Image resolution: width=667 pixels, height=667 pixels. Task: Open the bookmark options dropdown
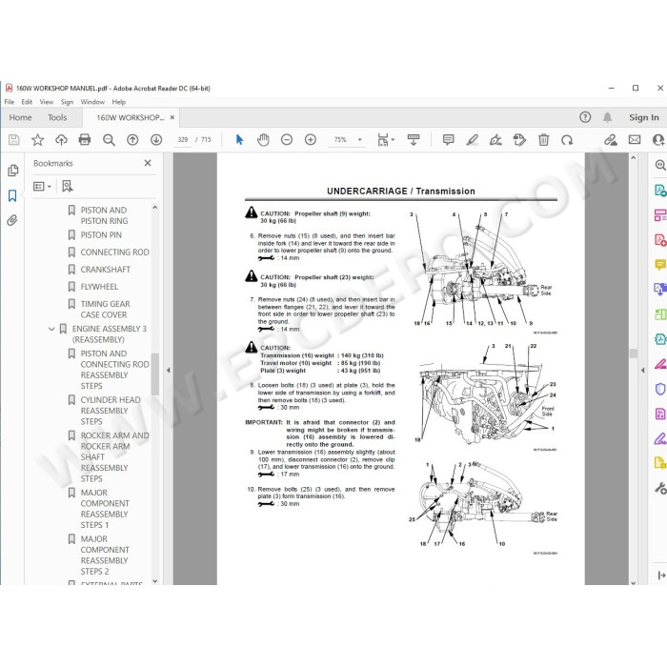[x=42, y=187]
